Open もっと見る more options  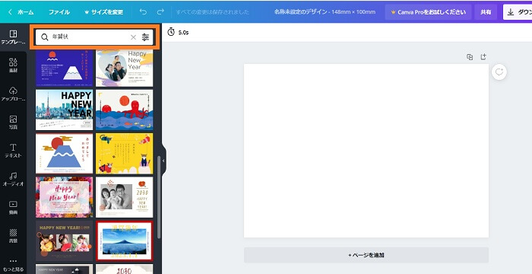click(13, 265)
